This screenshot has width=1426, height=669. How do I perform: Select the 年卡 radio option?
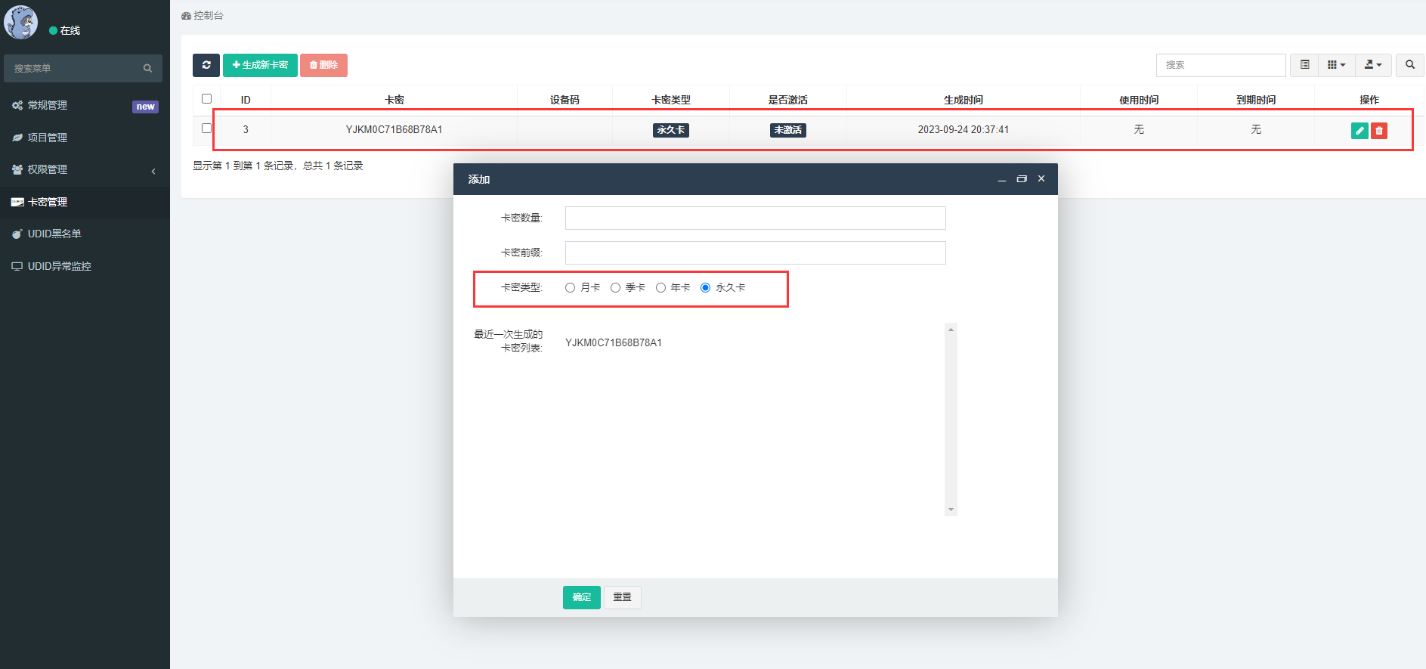pyautogui.click(x=660, y=288)
